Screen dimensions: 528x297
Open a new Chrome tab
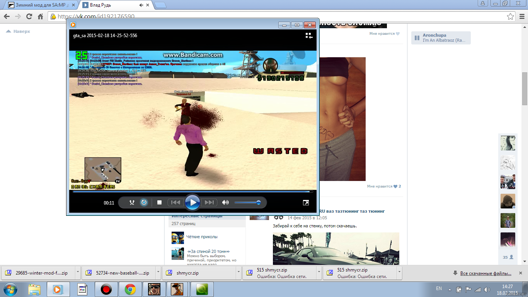pyautogui.click(x=160, y=5)
